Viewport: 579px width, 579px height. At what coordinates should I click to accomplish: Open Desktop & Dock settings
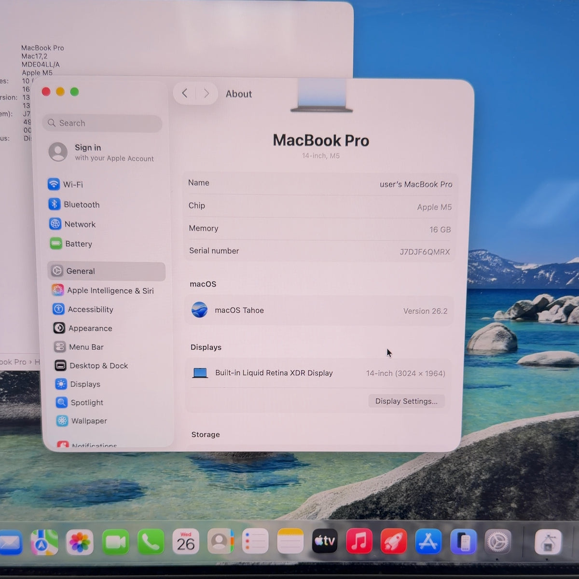(92, 366)
